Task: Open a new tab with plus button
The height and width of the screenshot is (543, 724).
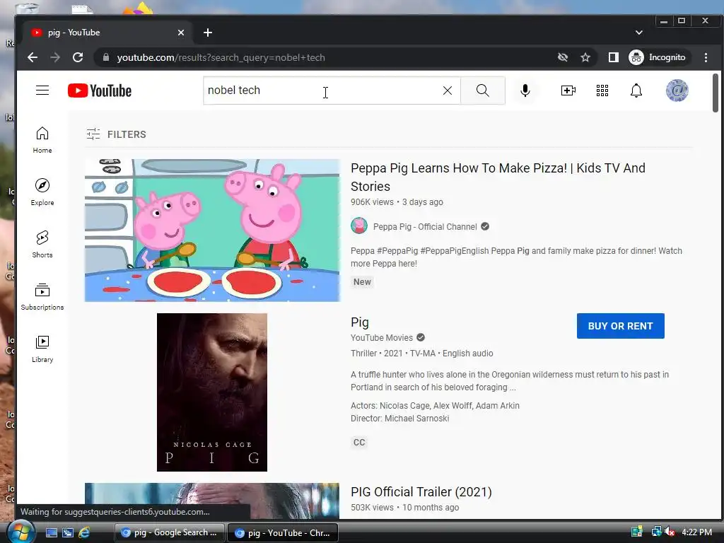Action: (208, 33)
